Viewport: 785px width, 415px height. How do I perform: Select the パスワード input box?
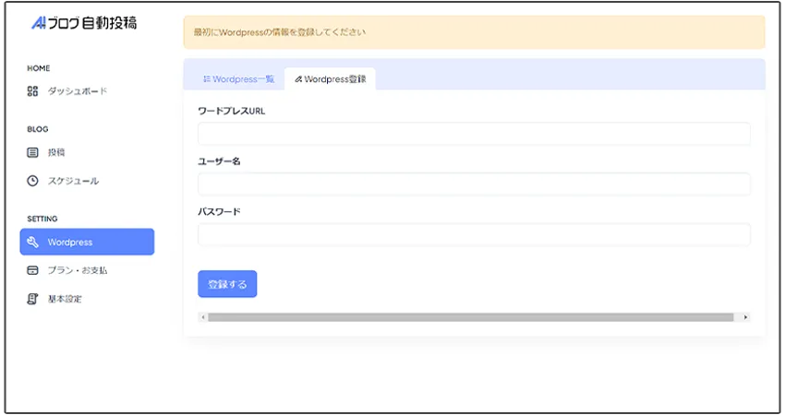point(474,234)
